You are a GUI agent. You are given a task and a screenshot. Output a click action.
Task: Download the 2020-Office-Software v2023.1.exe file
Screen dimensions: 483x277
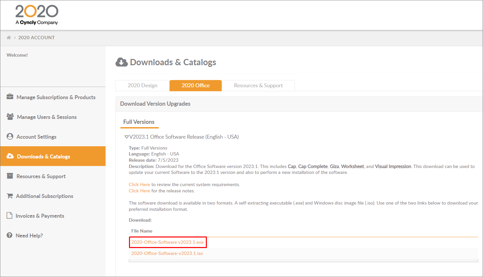168,242
